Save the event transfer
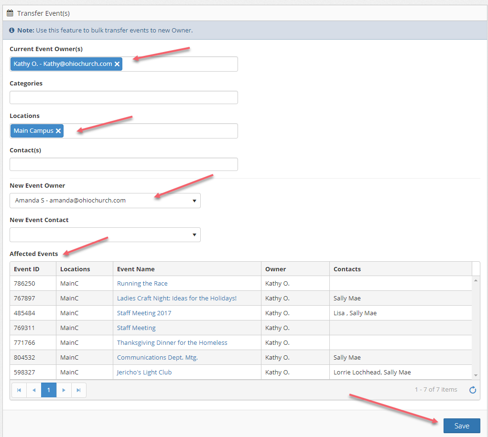This screenshot has height=437, width=488. (461, 426)
